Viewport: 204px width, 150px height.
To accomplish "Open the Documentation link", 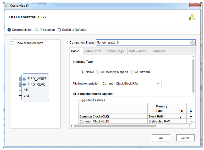I will (x=22, y=30).
